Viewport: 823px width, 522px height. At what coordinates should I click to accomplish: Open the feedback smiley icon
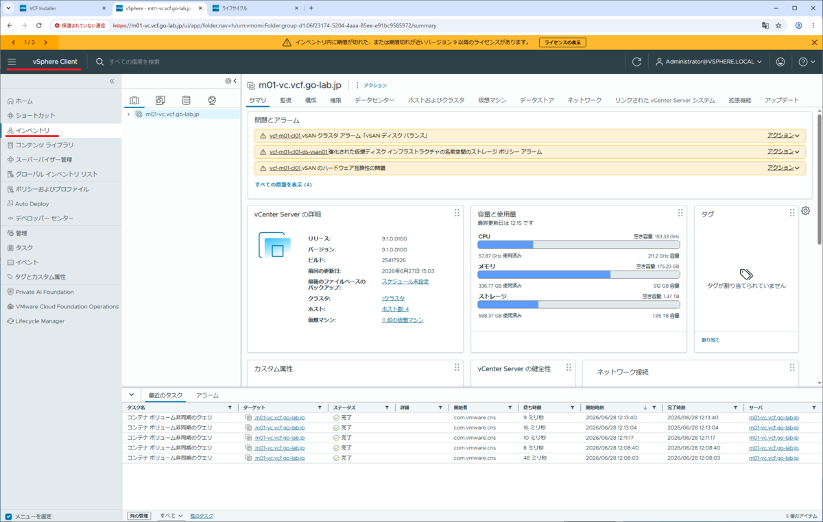coord(780,62)
